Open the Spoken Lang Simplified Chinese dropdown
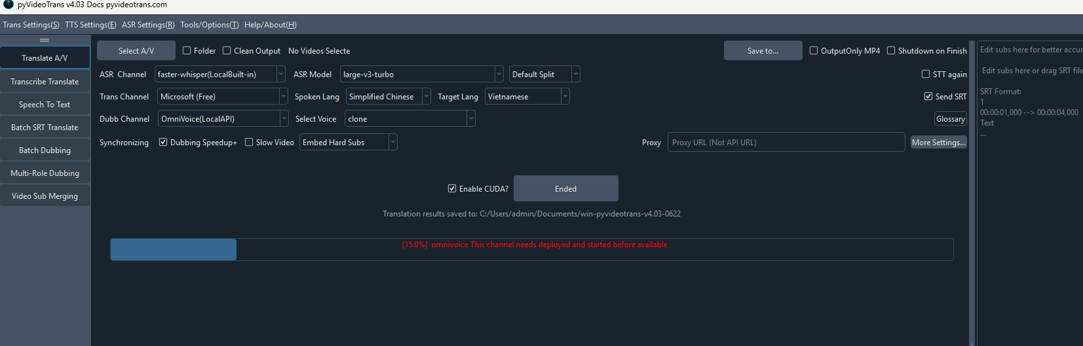This screenshot has width=1083, height=346. click(389, 97)
